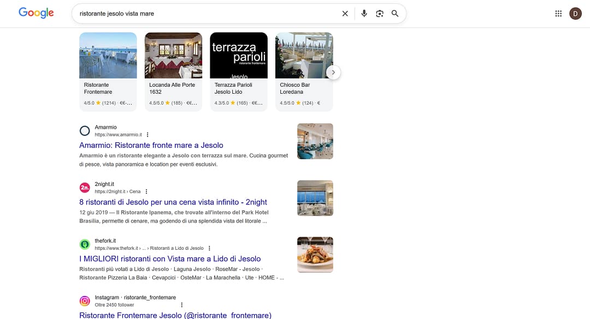Click the Google logo to return home
The image size is (590, 319).
pyautogui.click(x=36, y=13)
